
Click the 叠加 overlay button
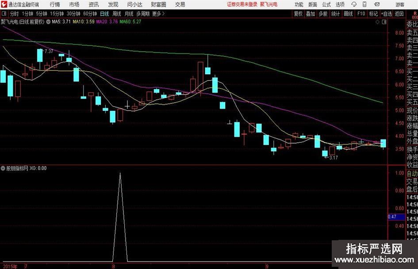point(311,14)
